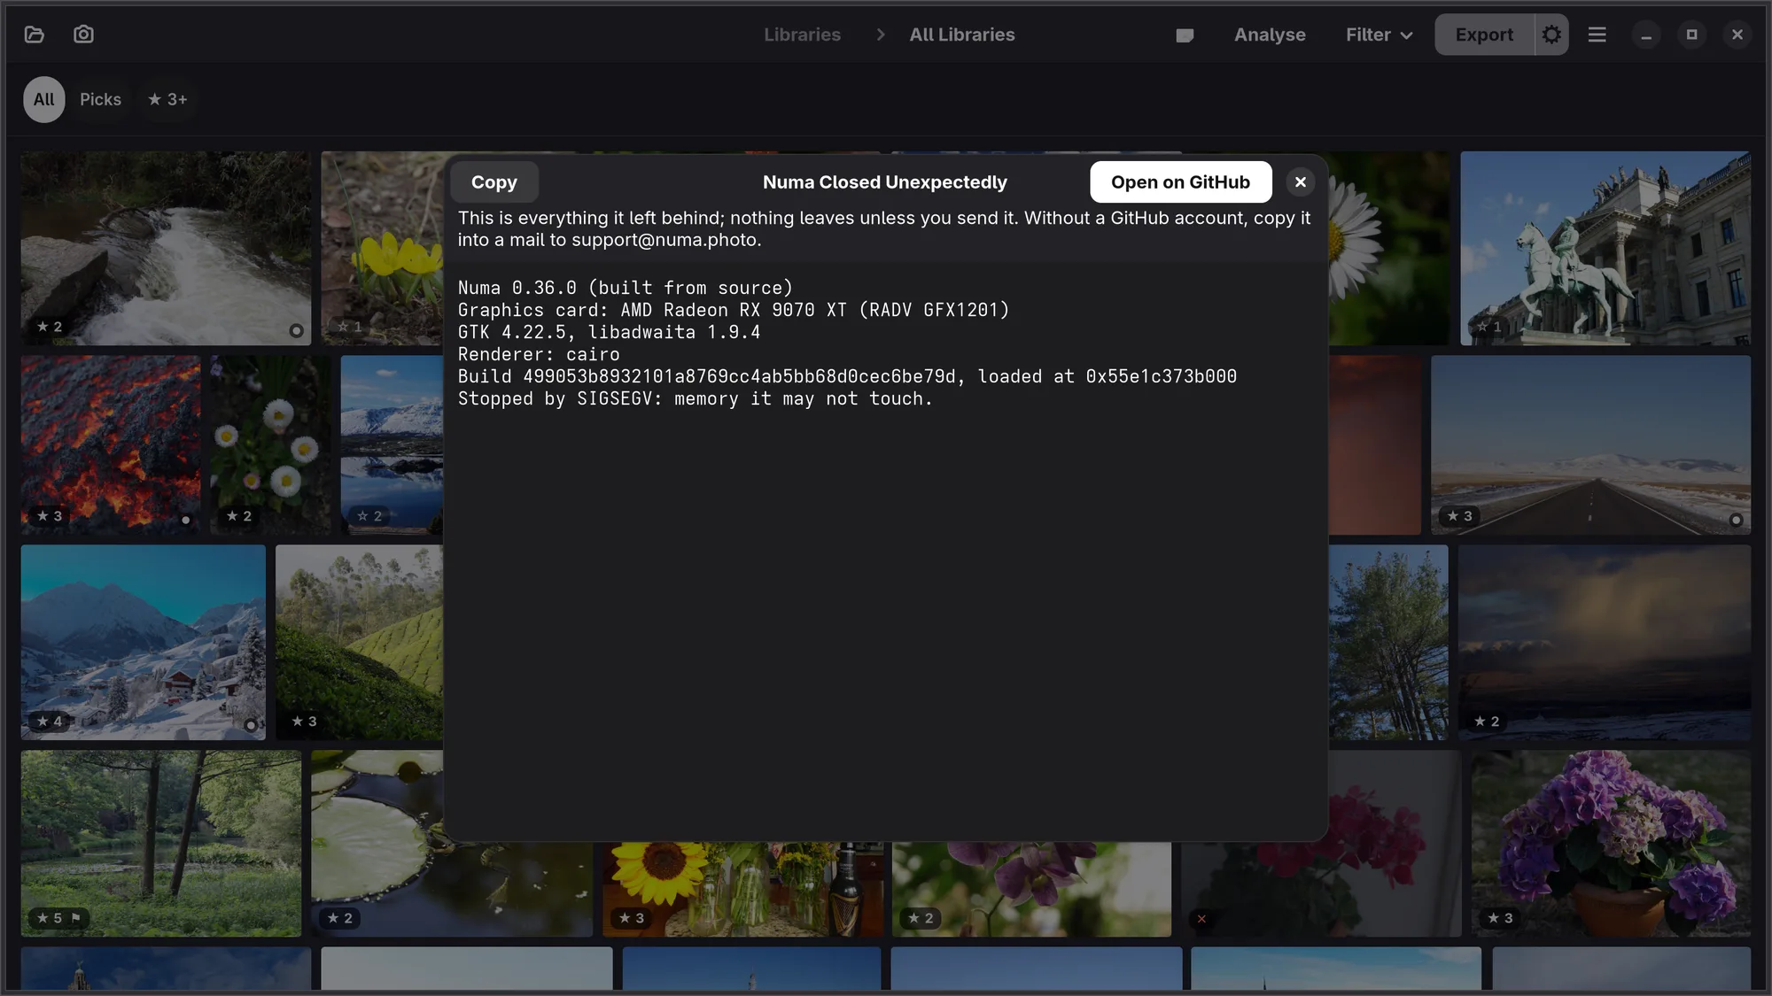The height and width of the screenshot is (996, 1772).
Task: Click circle marker on desert road photo
Action: [x=1736, y=521]
